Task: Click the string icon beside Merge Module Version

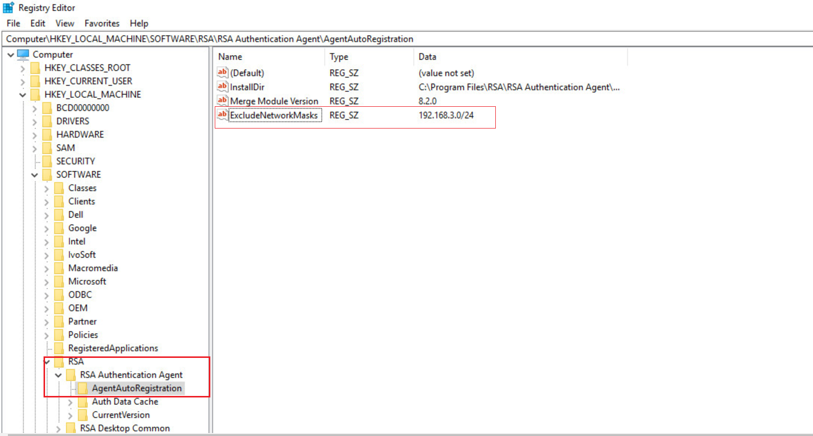Action: tap(223, 101)
